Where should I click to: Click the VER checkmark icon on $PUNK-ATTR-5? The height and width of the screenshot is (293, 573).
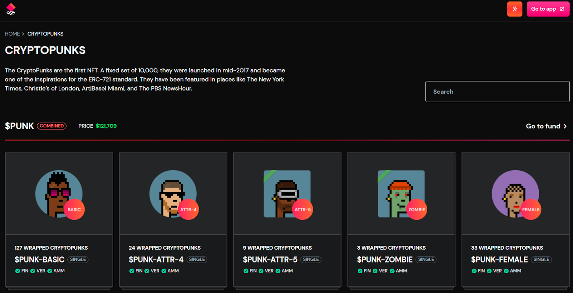(x=261, y=271)
